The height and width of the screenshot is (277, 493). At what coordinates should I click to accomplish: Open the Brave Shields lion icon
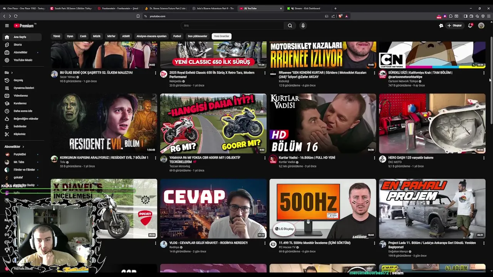[x=340, y=16]
